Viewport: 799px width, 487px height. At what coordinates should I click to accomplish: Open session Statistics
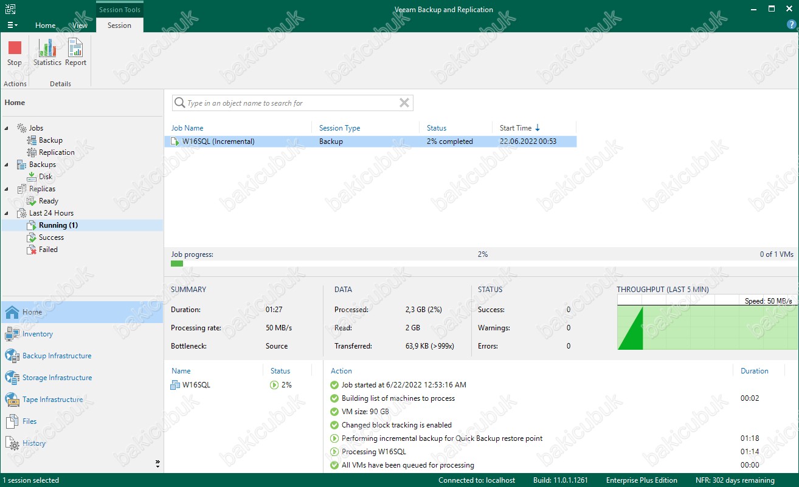tap(47, 53)
